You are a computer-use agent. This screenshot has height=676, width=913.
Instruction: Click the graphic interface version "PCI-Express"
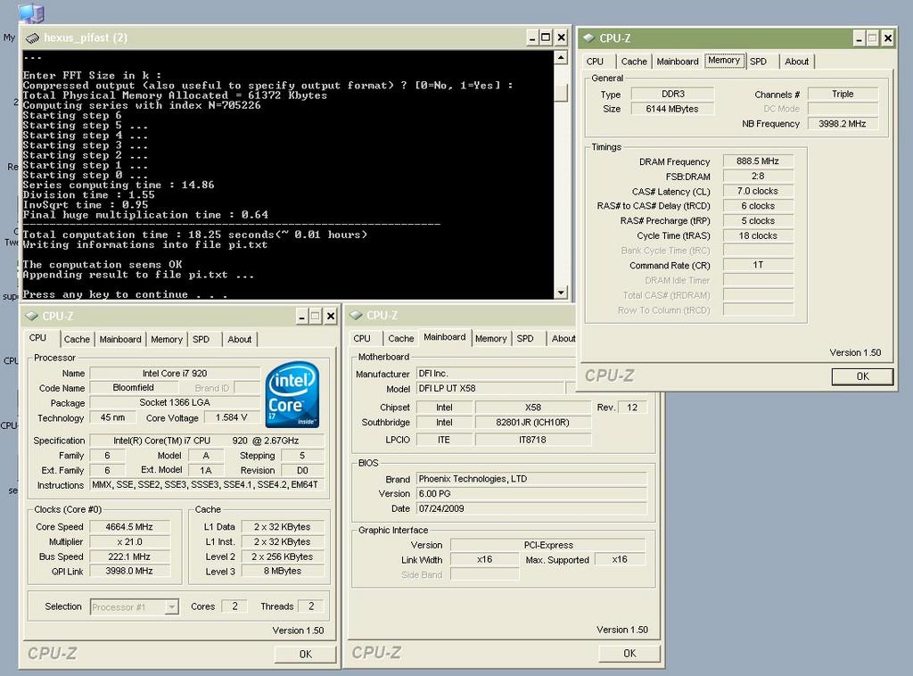coord(548,545)
